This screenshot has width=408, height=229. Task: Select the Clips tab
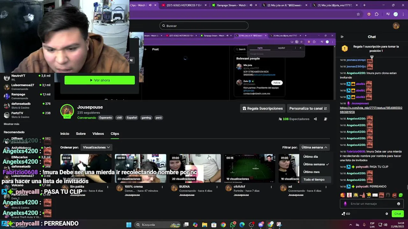[x=115, y=134]
